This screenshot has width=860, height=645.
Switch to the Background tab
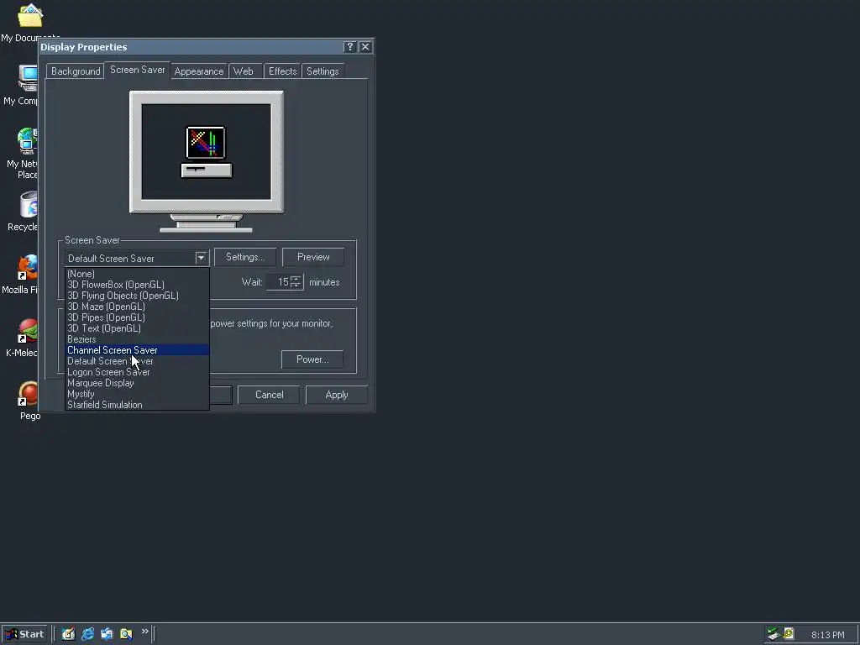(76, 71)
